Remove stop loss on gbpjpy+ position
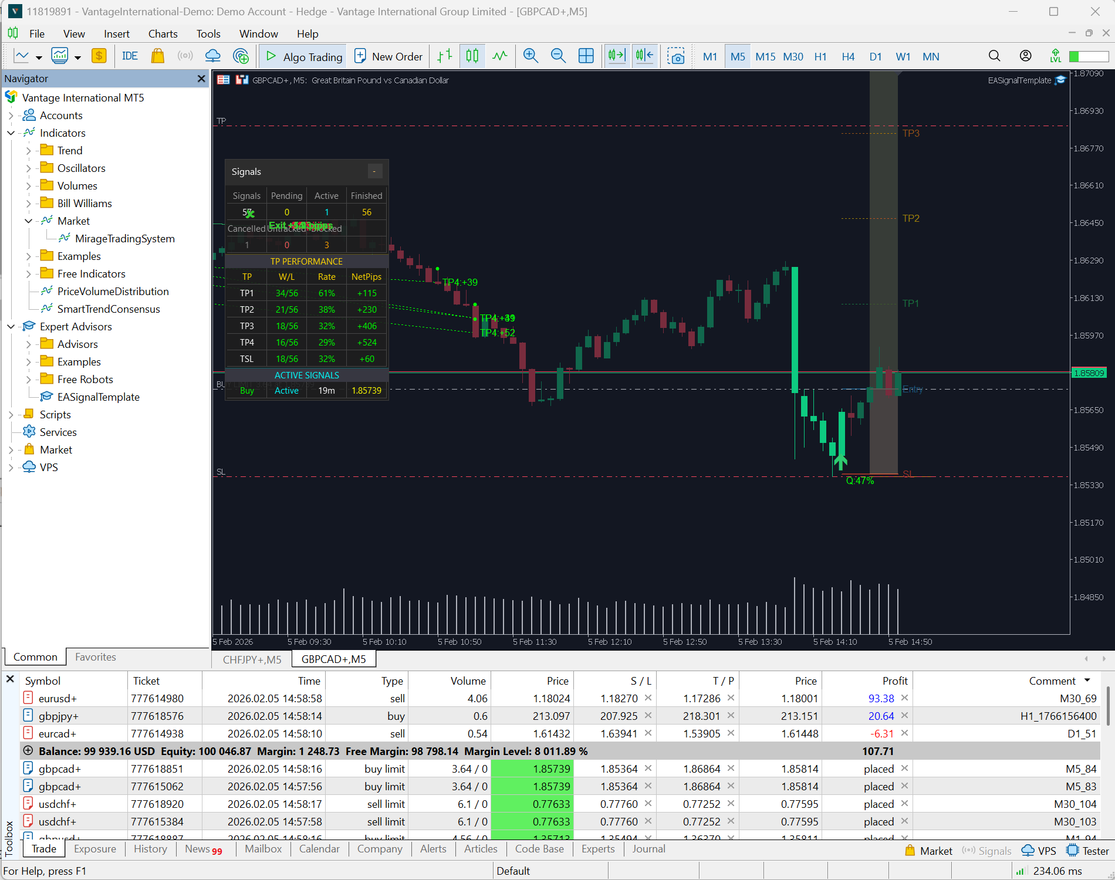1115x880 pixels. (648, 716)
